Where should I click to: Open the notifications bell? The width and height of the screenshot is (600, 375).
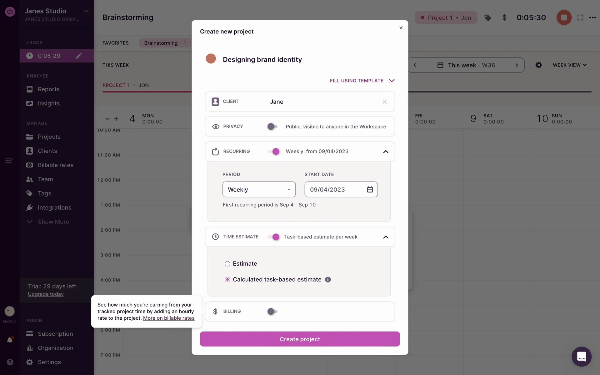click(10, 340)
